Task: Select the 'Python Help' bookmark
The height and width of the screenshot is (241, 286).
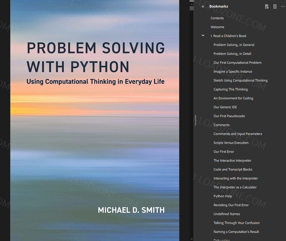Action: coord(223,196)
